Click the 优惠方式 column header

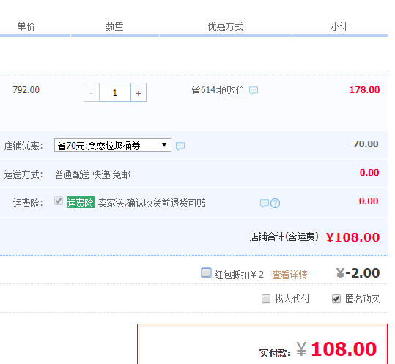pos(225,26)
